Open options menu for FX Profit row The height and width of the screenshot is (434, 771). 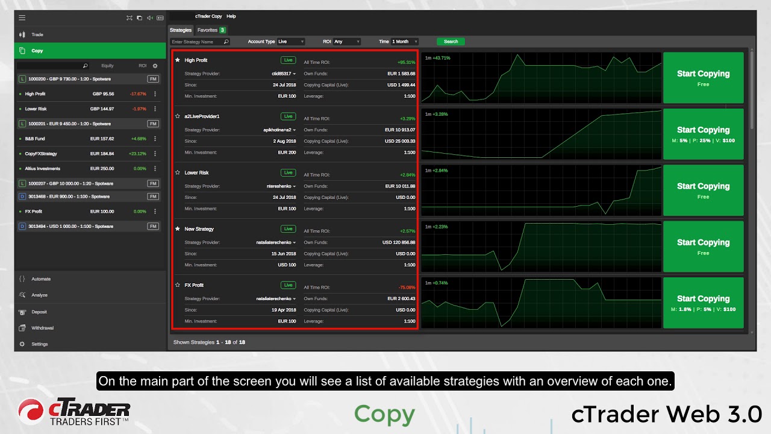(155, 212)
